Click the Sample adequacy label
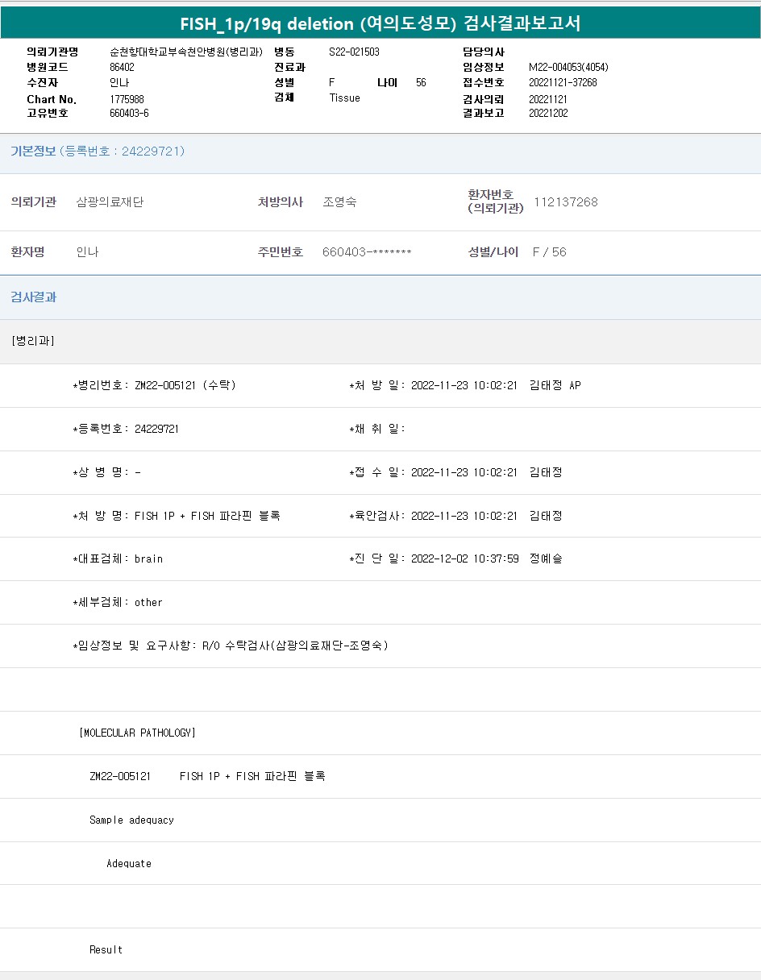The height and width of the screenshot is (980, 761). pyautogui.click(x=131, y=820)
